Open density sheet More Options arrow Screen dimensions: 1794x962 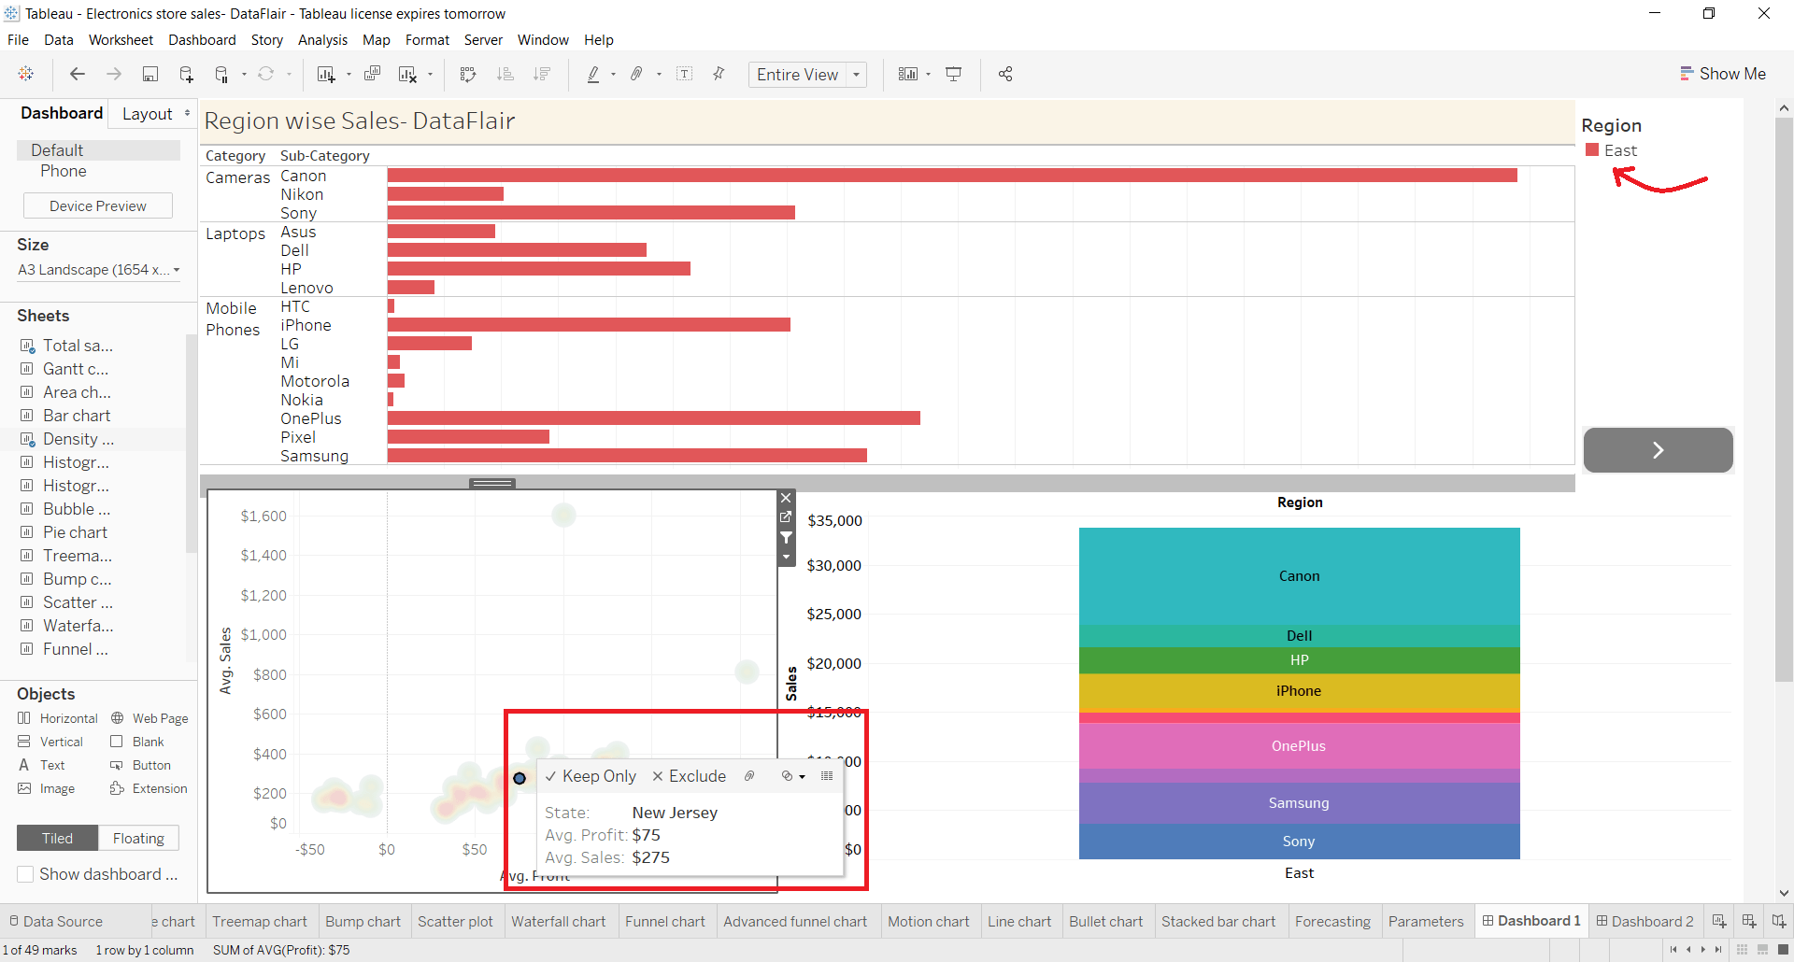coord(786,558)
